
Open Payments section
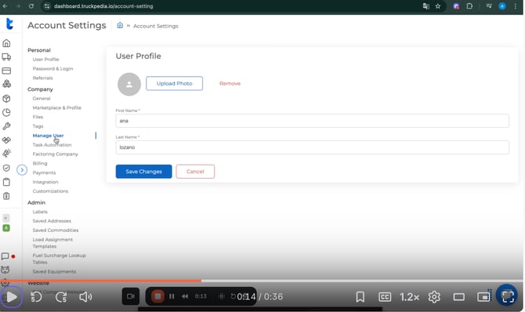point(44,172)
